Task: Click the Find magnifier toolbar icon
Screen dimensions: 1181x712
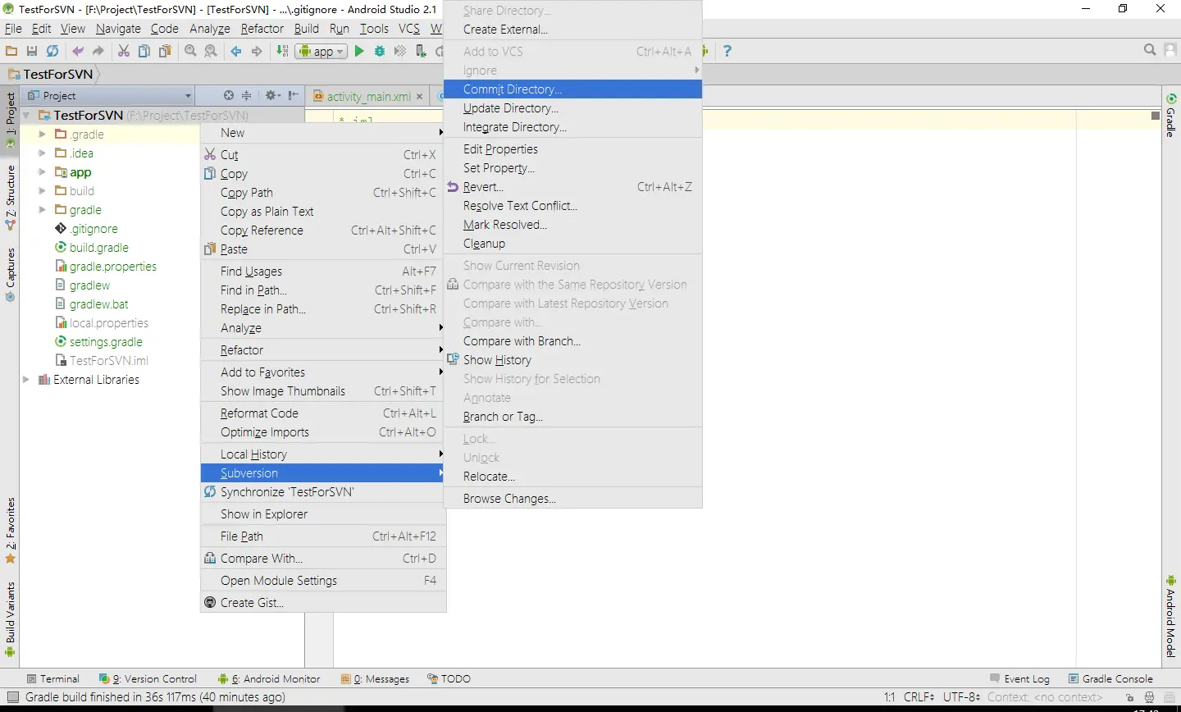Action: click(x=190, y=51)
